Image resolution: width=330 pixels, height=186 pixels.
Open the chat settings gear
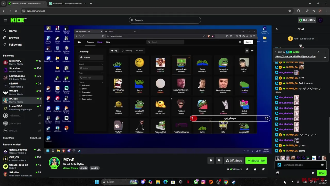[x=313, y=173]
